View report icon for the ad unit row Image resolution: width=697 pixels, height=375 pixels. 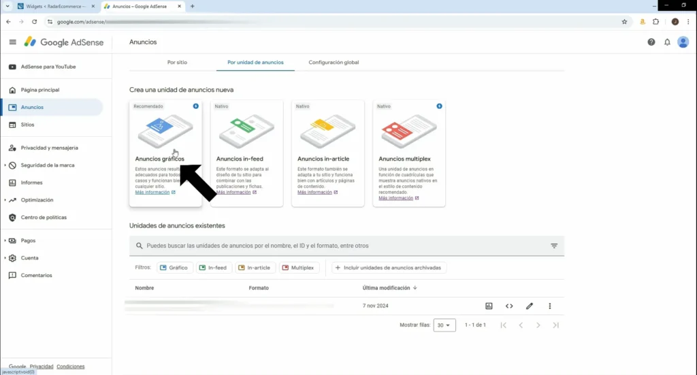point(489,306)
